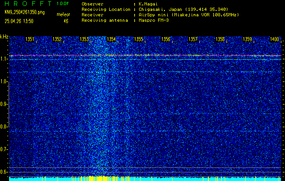This screenshot has width=285, height=181.
Task: Click the 1400 time marker
Action: [275, 39]
